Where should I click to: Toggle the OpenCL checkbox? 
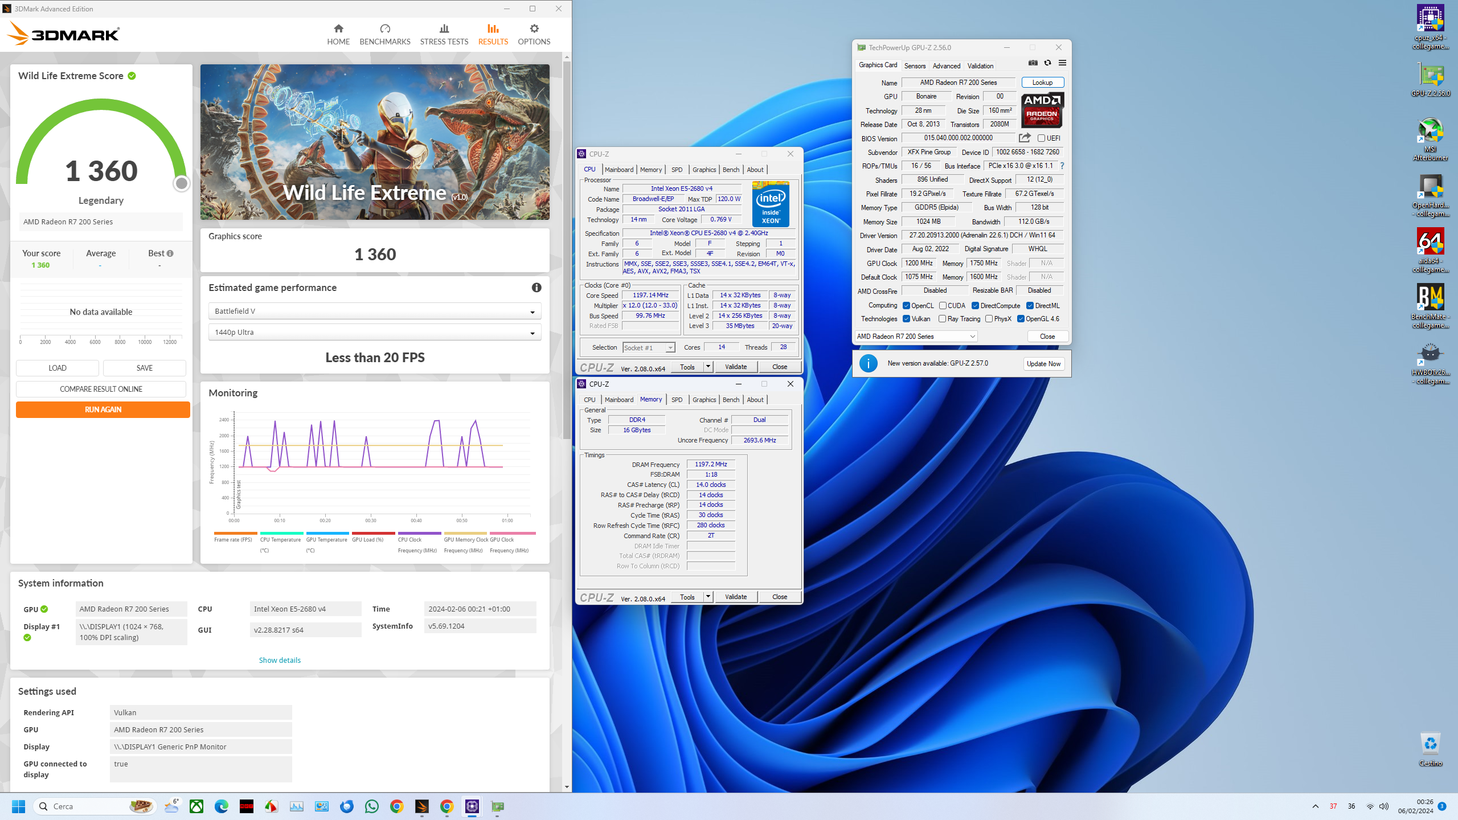(x=906, y=306)
